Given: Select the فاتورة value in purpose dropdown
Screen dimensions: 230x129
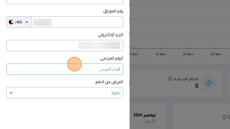Looking at the screenshot, I should click(x=116, y=93).
